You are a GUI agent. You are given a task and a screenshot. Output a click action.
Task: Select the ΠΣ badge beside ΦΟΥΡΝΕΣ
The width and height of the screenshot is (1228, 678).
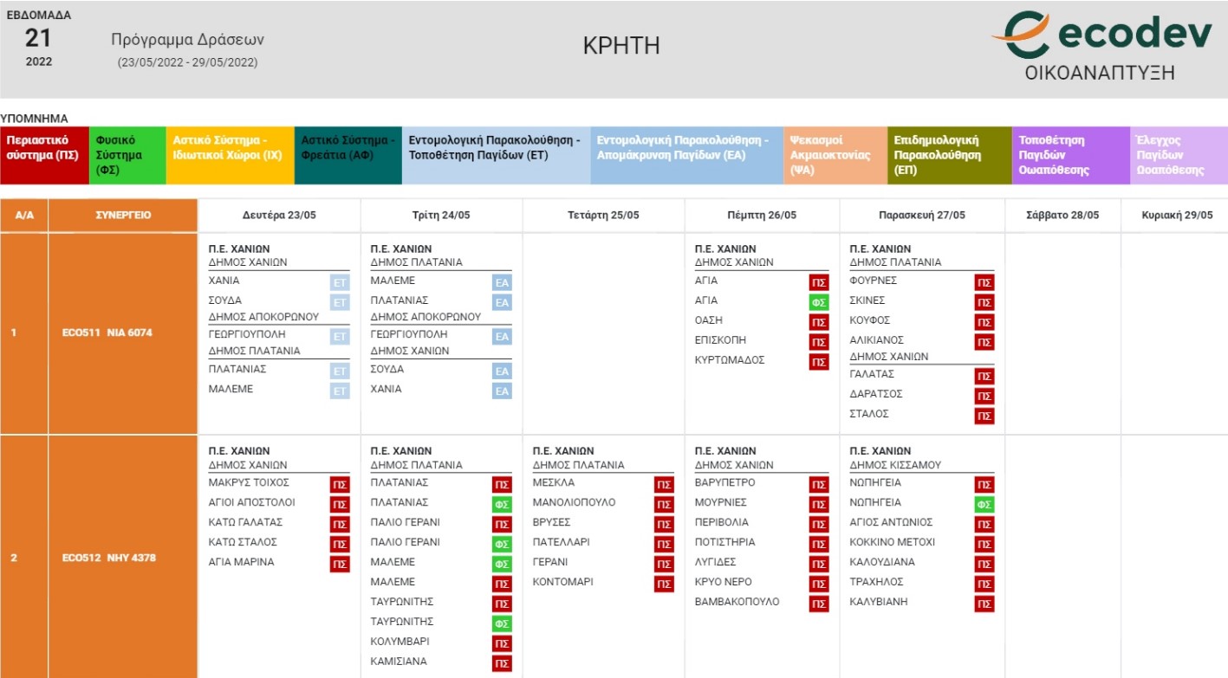[984, 282]
